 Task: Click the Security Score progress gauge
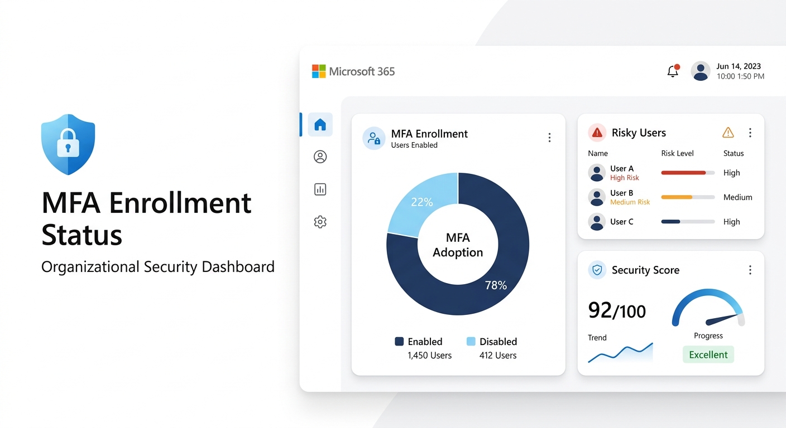[708, 308]
